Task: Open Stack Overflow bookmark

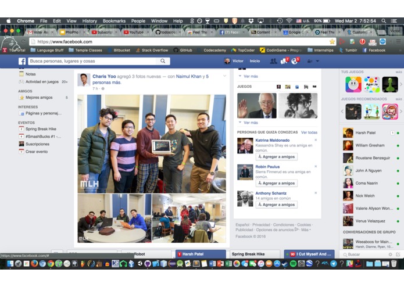Action: pos(152,50)
